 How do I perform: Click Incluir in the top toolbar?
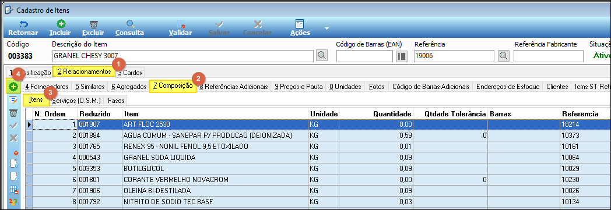pos(60,28)
